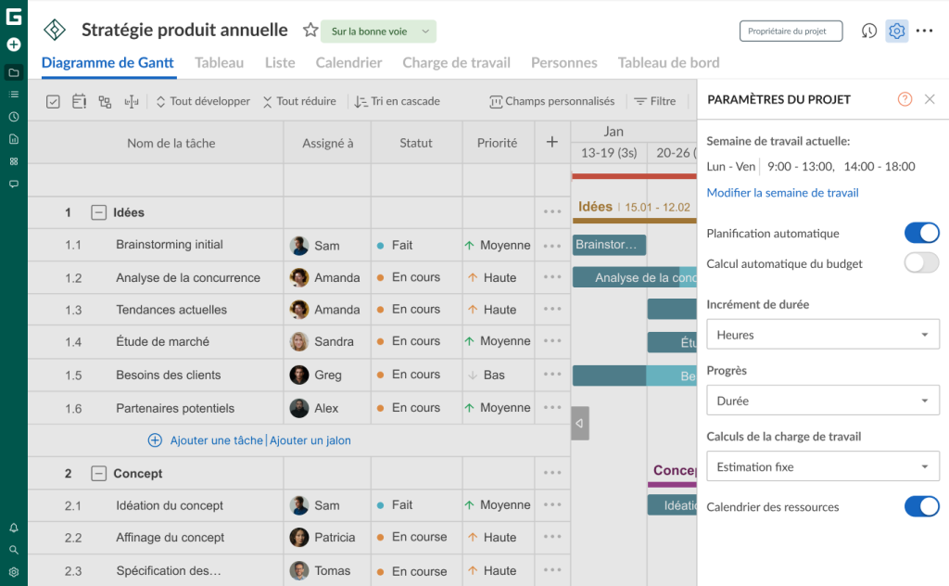Open the three-dot menu for the Concept group
The image size is (949, 586).
(552, 473)
